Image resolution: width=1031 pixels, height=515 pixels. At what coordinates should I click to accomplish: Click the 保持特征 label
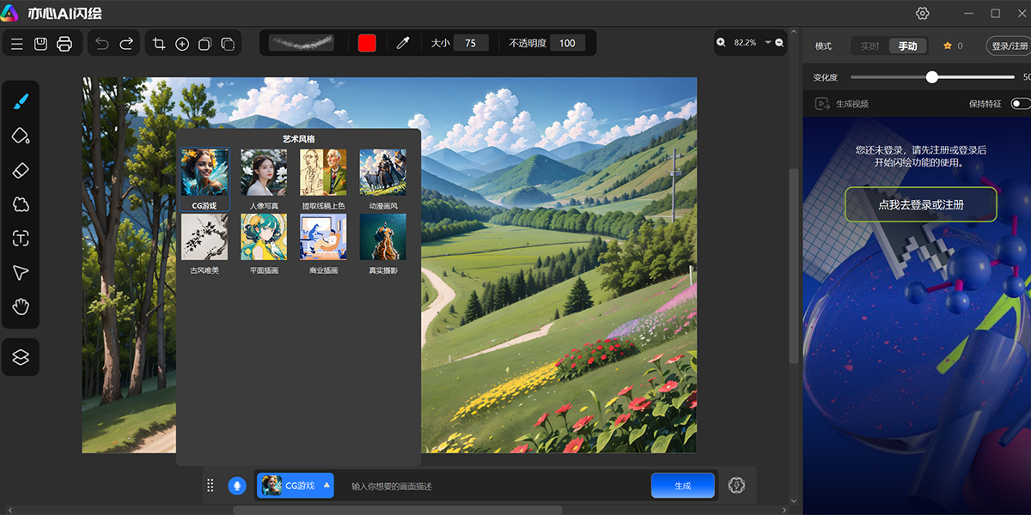985,104
